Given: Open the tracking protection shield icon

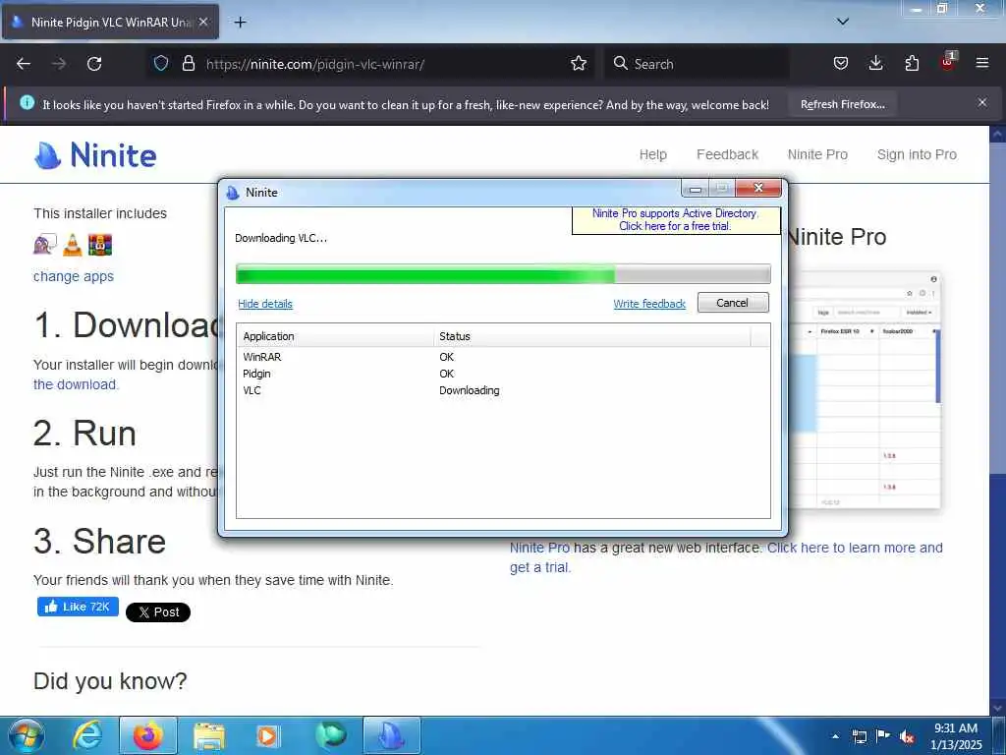Looking at the screenshot, I should coord(161,63).
